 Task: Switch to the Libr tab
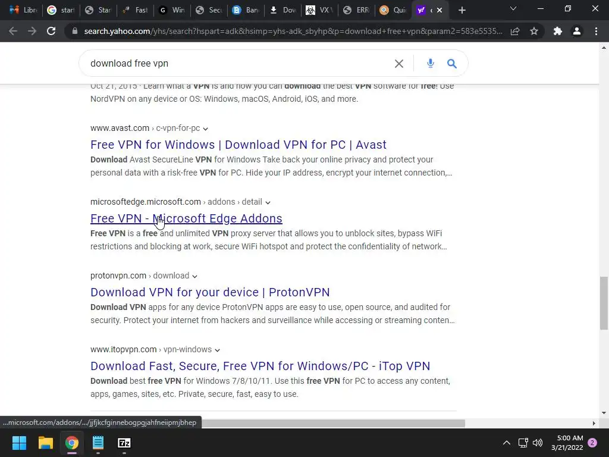coord(23,10)
